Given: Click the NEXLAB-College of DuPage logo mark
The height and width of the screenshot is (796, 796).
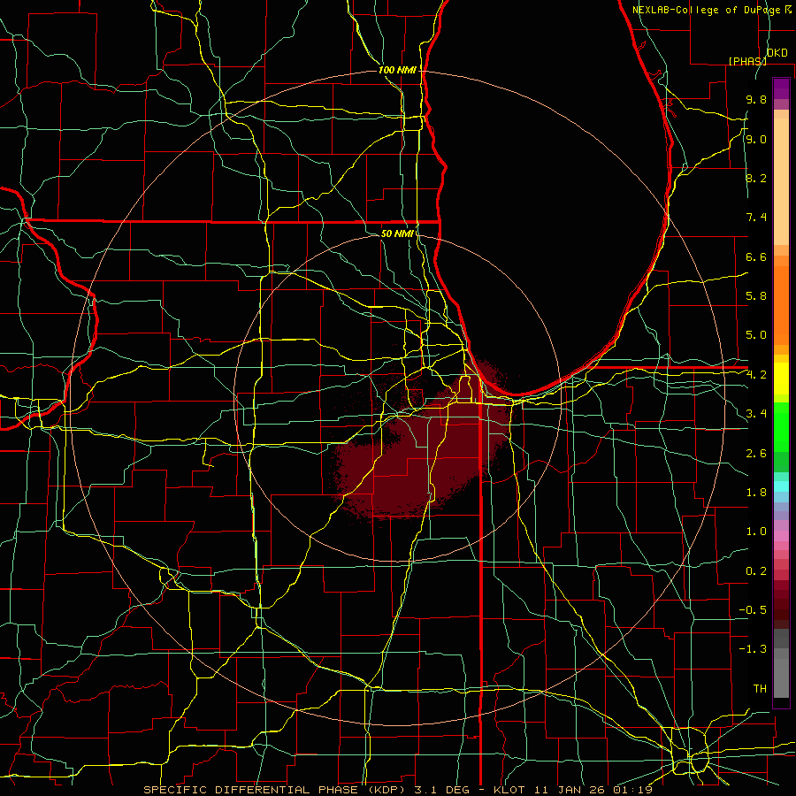Looking at the screenshot, I should [787, 10].
